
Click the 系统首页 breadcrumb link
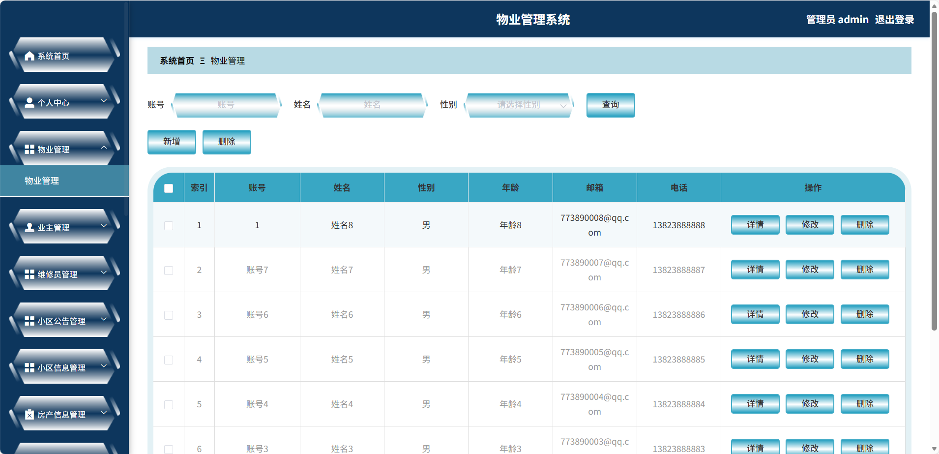coord(177,61)
